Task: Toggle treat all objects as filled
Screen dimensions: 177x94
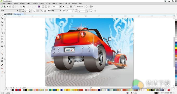Action: coord(91,11)
